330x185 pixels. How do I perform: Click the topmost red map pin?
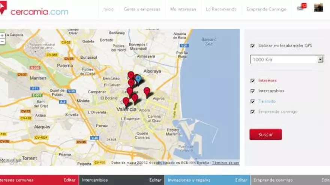point(130,75)
